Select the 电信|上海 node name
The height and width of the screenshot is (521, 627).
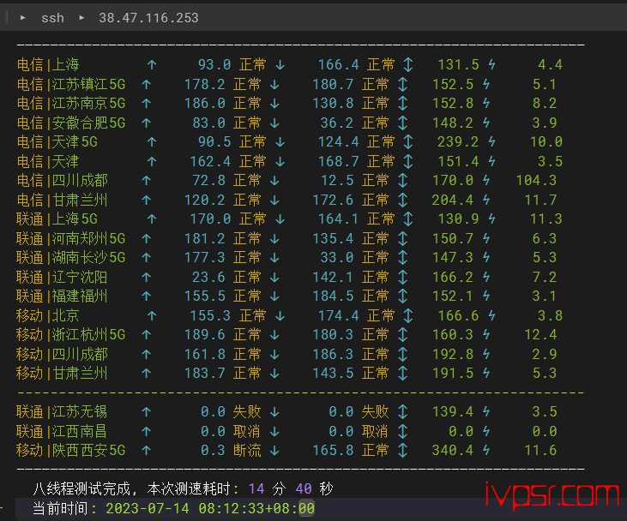click(48, 65)
